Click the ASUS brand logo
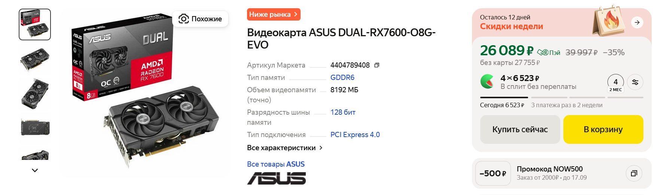This screenshot has height=195, width=664. [276, 178]
